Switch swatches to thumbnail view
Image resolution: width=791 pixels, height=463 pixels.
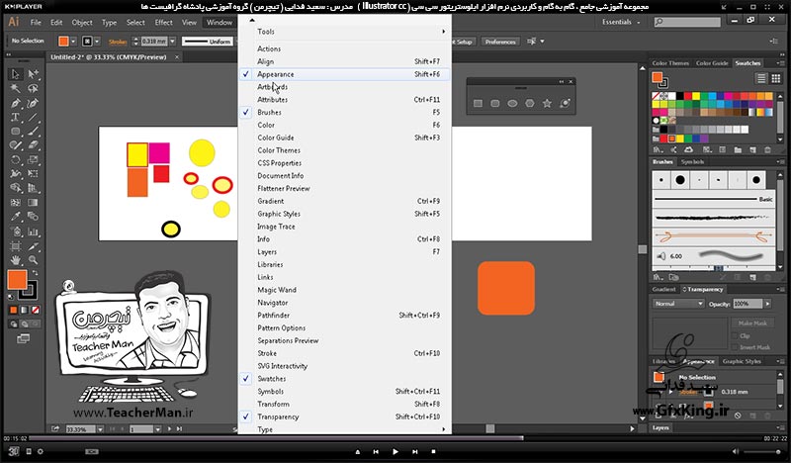776,78
